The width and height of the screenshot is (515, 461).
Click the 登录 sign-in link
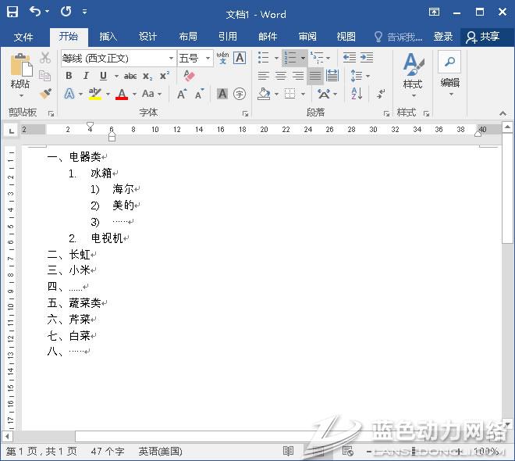[x=443, y=37]
